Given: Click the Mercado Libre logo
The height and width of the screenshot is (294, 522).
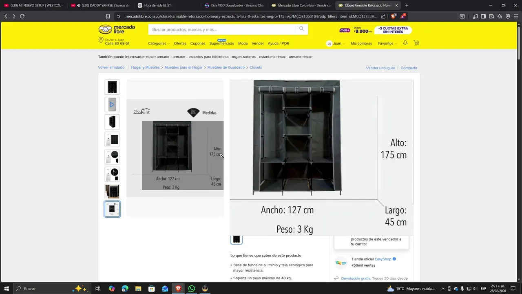Looking at the screenshot, I should point(117,29).
